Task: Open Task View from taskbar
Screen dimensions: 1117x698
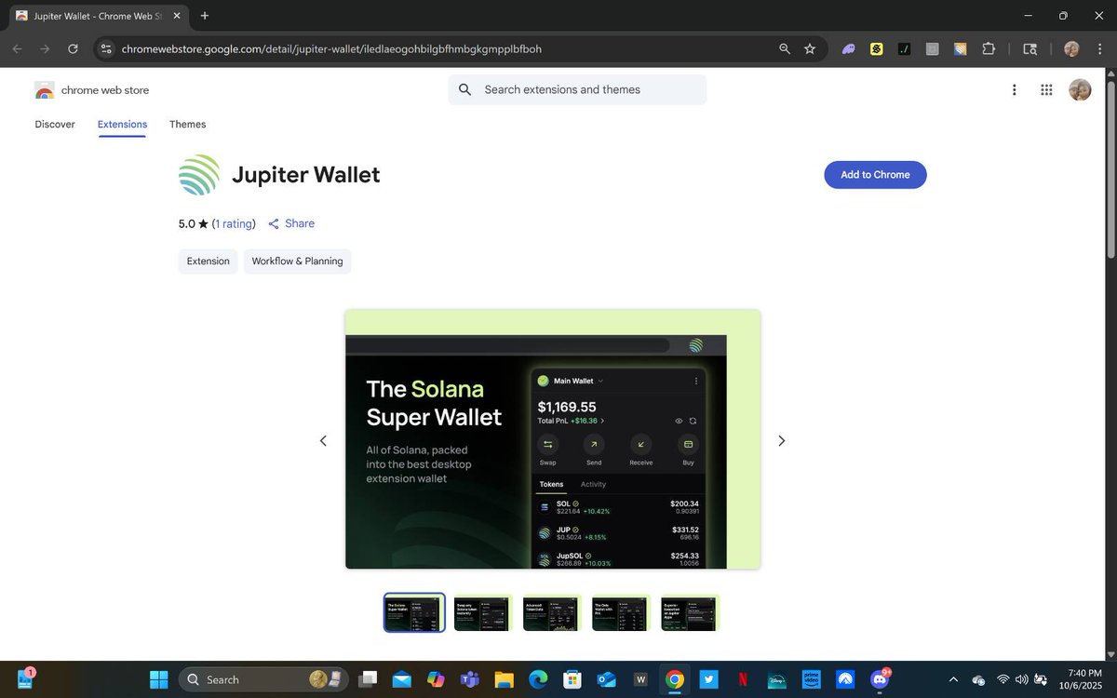Action: click(x=369, y=679)
